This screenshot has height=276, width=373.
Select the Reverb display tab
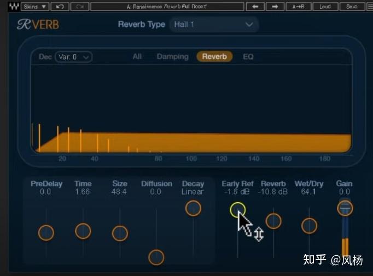click(214, 57)
